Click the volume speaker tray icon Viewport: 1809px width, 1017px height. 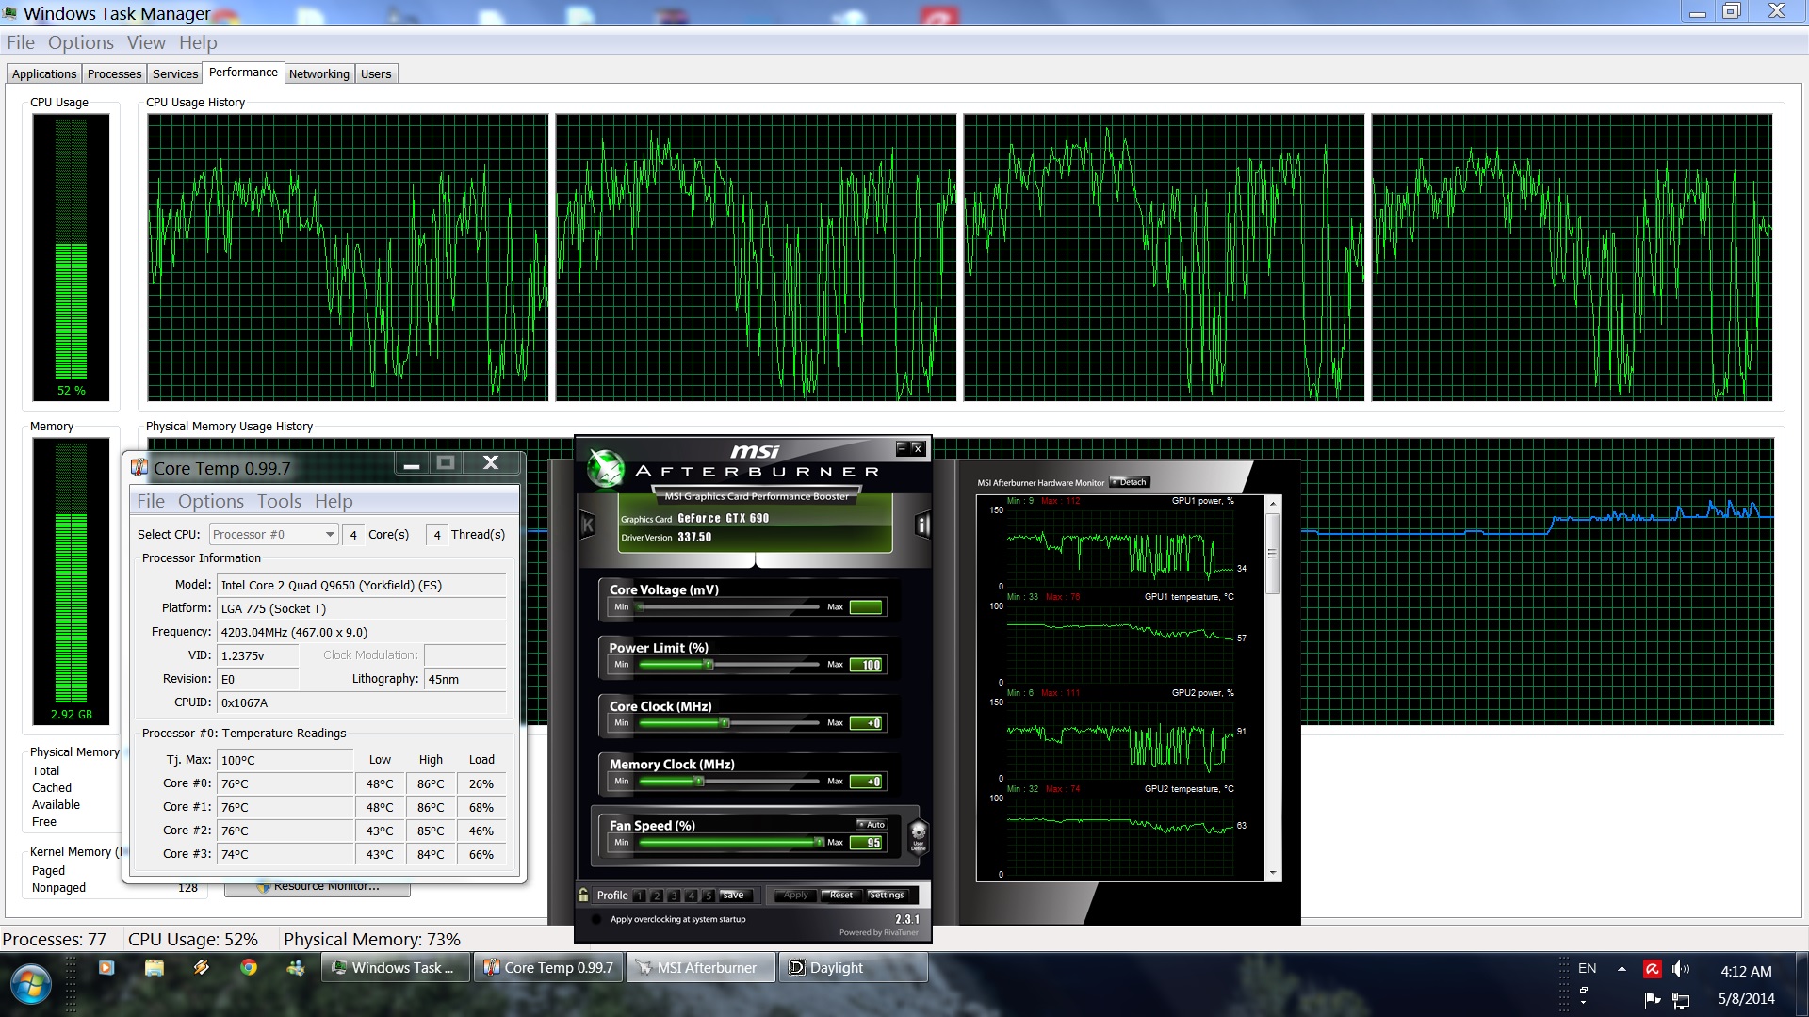tap(1680, 969)
